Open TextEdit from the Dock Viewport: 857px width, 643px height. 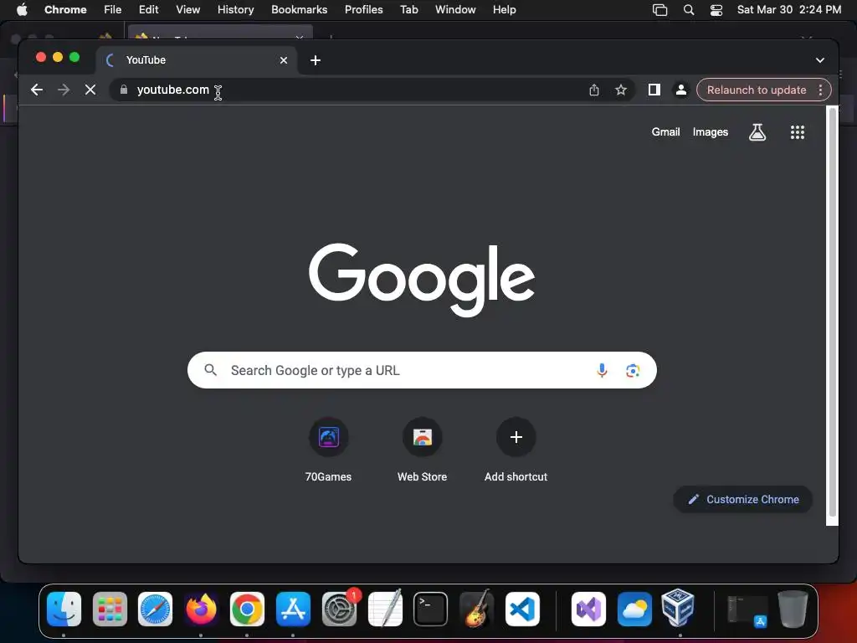click(385, 609)
